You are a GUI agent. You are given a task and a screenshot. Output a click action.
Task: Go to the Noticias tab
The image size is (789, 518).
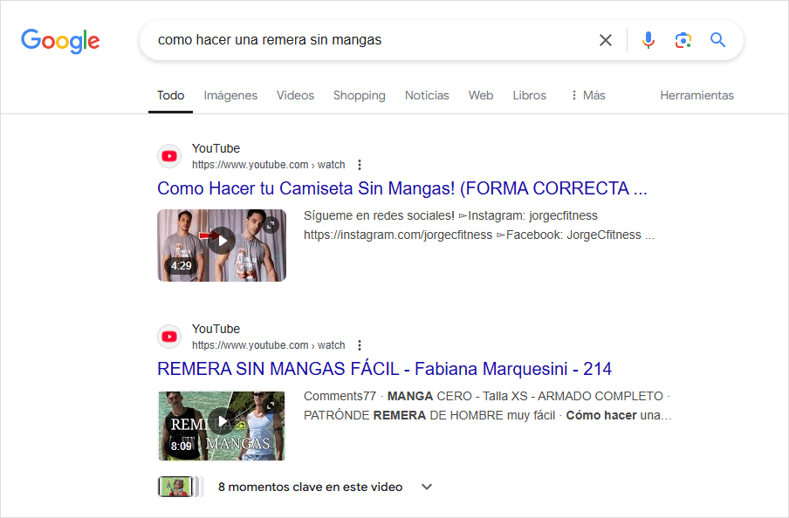pyautogui.click(x=427, y=95)
